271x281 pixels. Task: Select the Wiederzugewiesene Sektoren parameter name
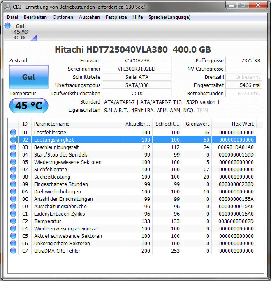pyautogui.click(x=68, y=162)
